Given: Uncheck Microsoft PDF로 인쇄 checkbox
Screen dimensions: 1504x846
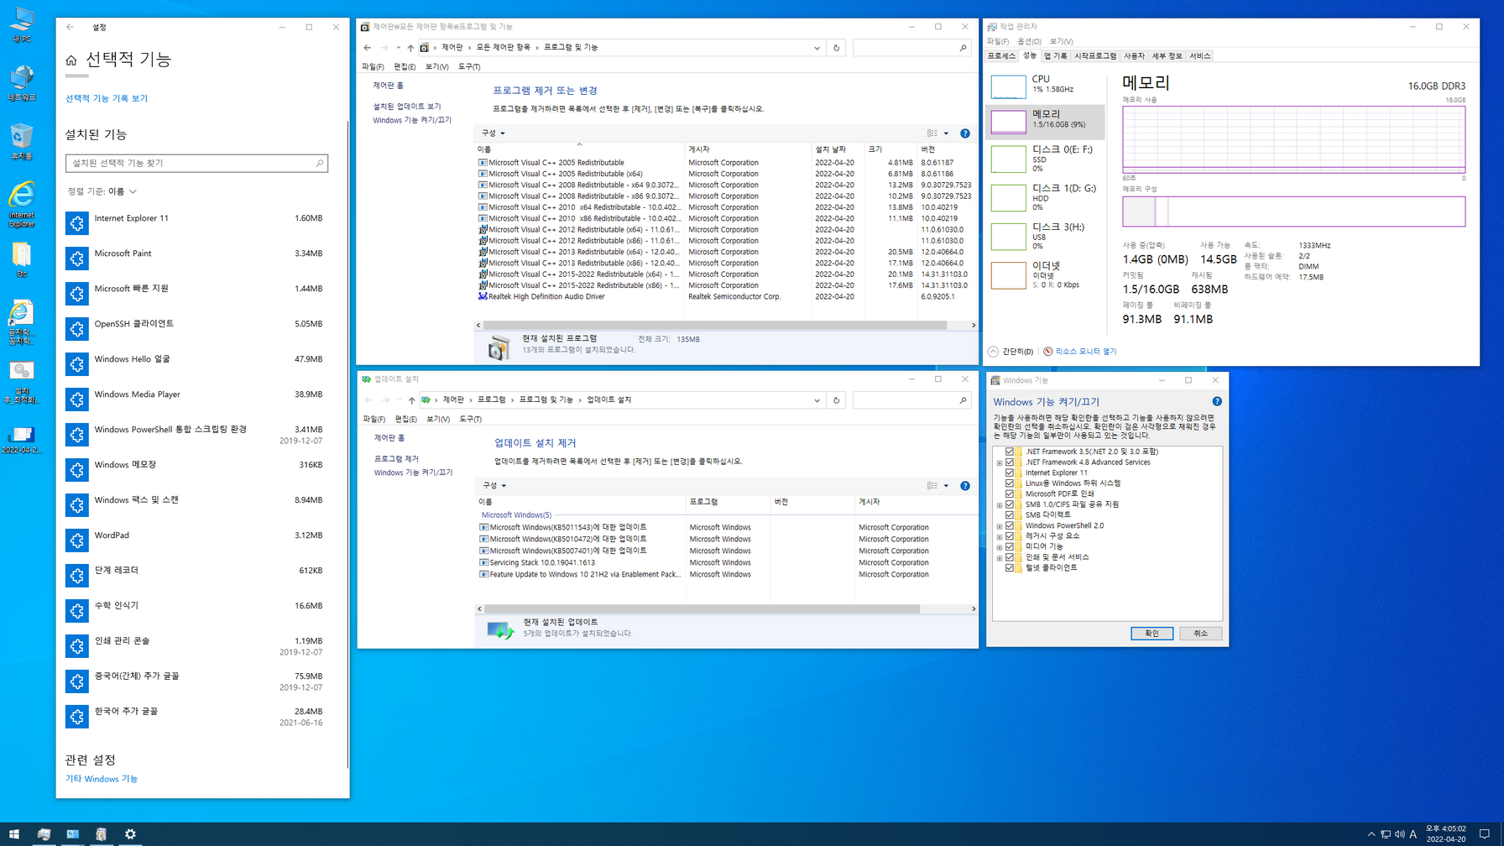Looking at the screenshot, I should coord(1010,493).
